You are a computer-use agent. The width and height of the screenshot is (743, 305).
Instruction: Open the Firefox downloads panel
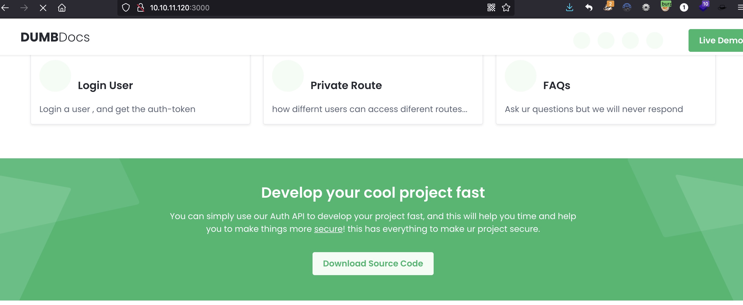569,8
